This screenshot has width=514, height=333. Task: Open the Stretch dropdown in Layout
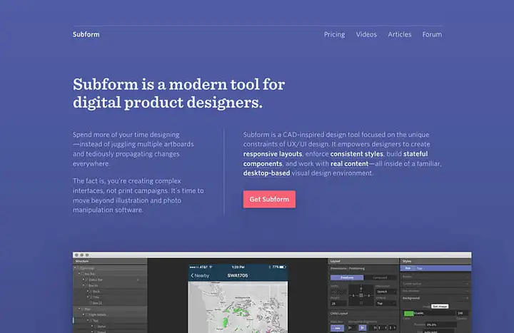(x=385, y=292)
